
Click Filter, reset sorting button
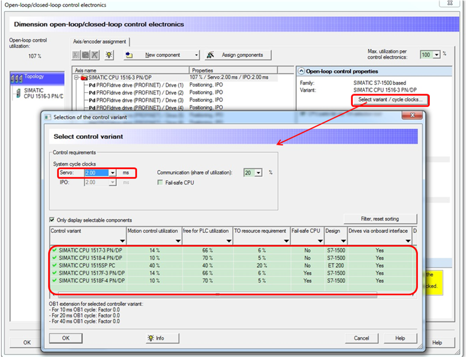[380, 219]
